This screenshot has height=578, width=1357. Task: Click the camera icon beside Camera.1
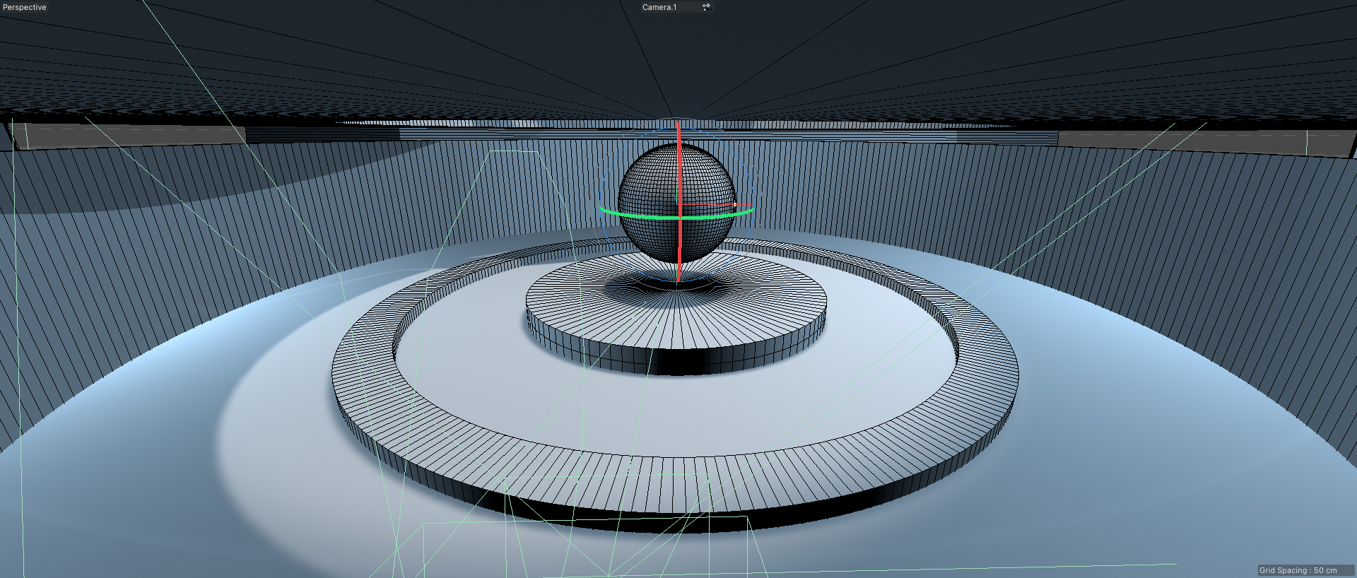pyautogui.click(x=705, y=7)
